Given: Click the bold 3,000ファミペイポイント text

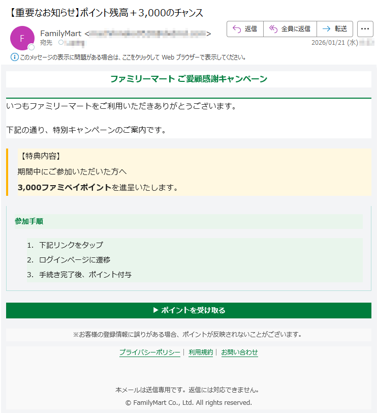Looking at the screenshot, I should tap(64, 188).
